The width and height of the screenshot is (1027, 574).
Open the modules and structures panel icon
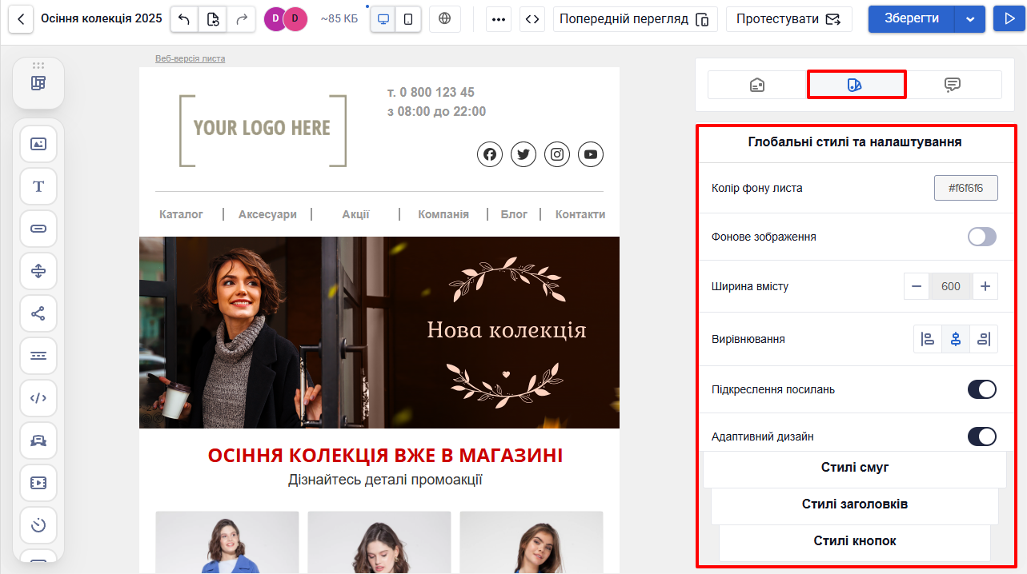[38, 83]
